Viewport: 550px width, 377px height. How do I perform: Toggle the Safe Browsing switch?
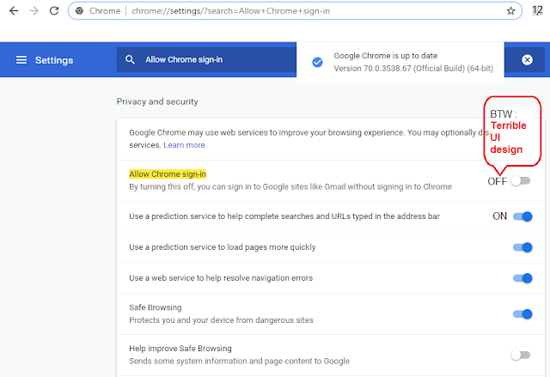pyautogui.click(x=522, y=314)
